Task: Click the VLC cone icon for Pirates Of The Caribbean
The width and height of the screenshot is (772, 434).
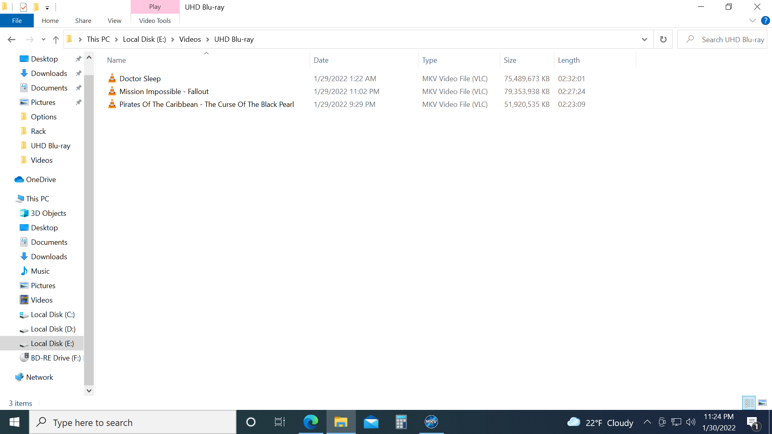Action: click(x=112, y=104)
